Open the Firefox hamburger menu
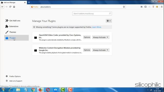The image size is (164, 92). tap(162, 7)
